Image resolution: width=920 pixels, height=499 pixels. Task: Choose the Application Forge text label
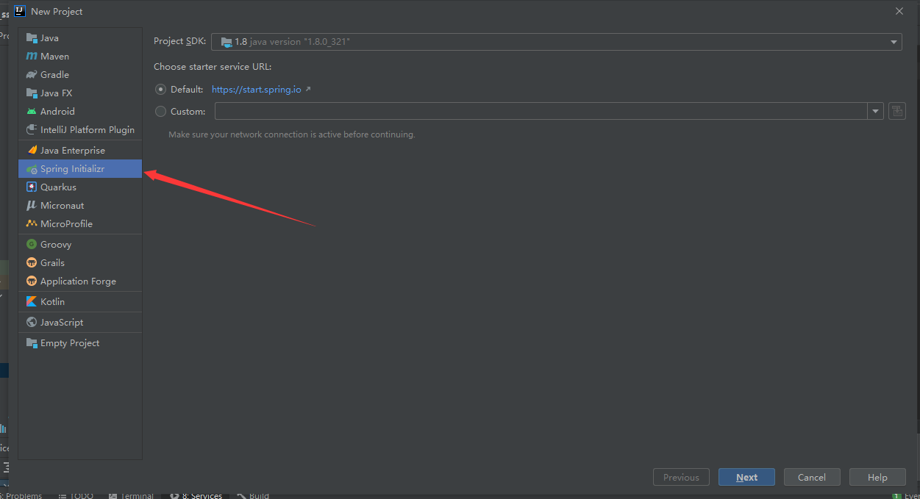click(x=79, y=281)
